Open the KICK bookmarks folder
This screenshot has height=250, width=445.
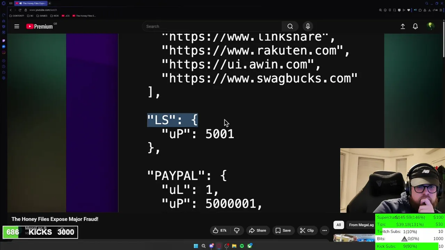point(55,16)
